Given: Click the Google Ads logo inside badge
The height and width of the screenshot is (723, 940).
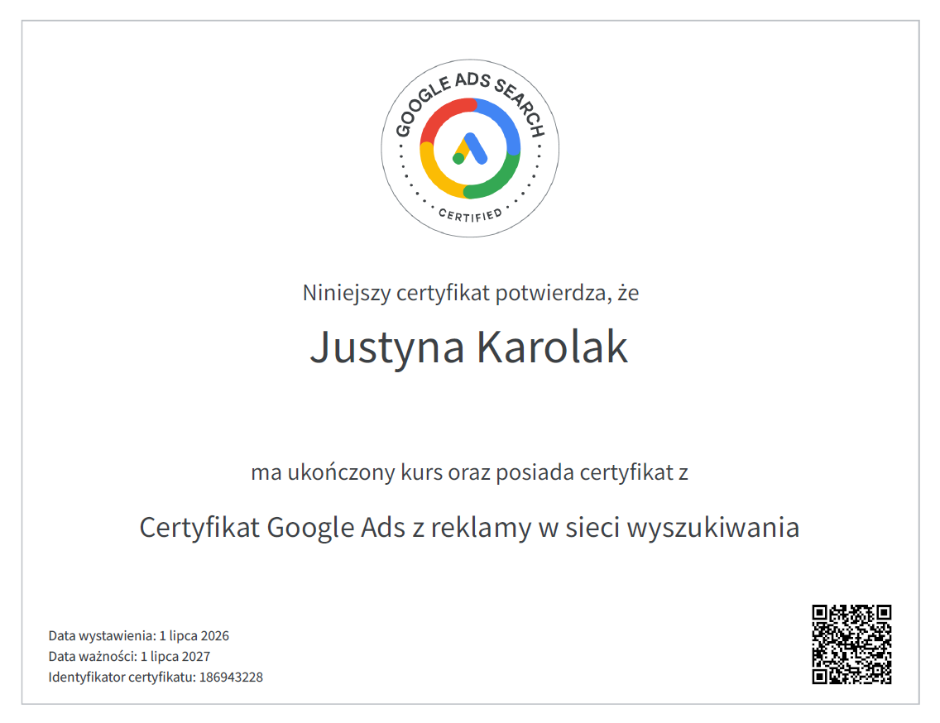Looking at the screenshot, I should (470, 149).
